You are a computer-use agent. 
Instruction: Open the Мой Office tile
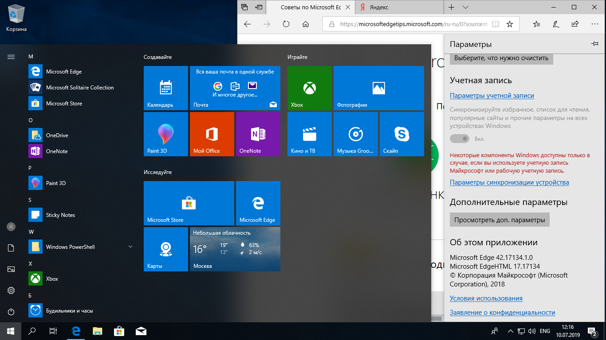[x=212, y=134]
